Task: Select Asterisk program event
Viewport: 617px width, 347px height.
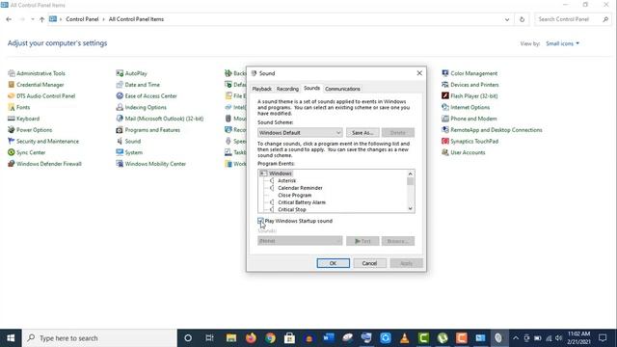Action: tap(287, 180)
